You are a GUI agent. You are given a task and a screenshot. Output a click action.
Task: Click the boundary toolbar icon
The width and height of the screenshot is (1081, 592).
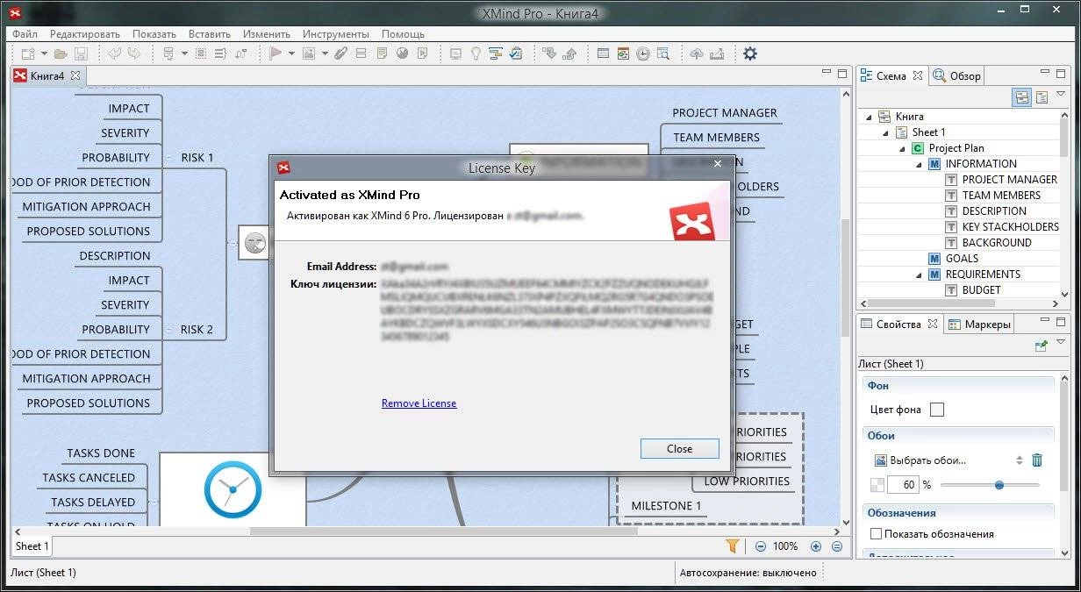point(201,53)
